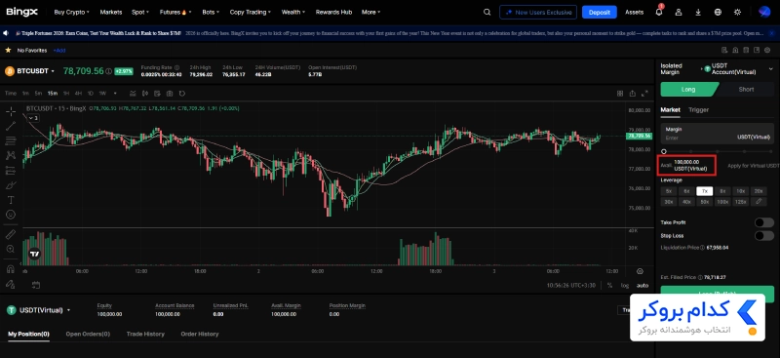
Task: Click the TradingView logo on chart
Action: click(34, 254)
